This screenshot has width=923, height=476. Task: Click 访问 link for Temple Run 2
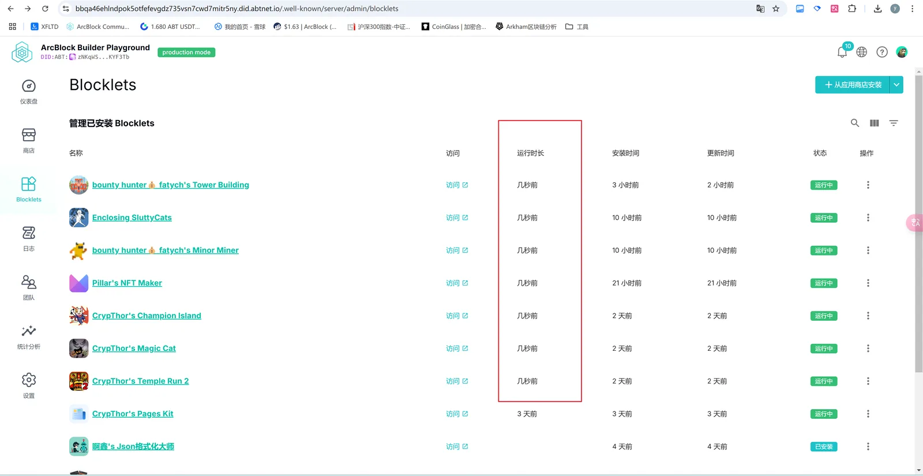[457, 381]
